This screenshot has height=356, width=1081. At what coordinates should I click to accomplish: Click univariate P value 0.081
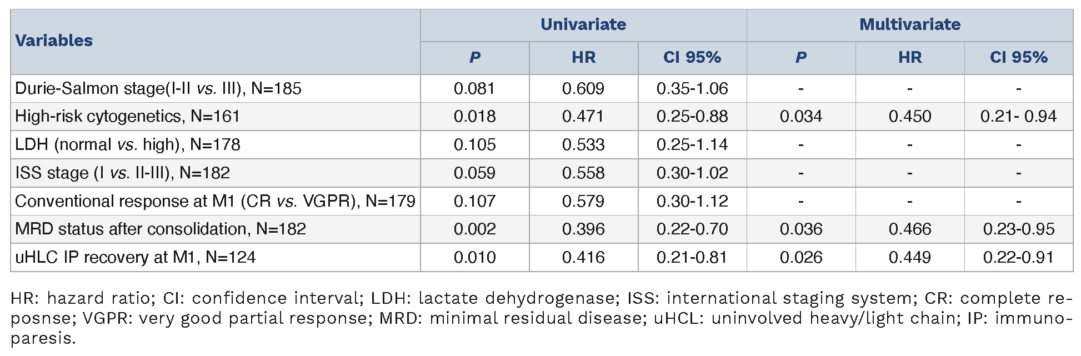[474, 88]
